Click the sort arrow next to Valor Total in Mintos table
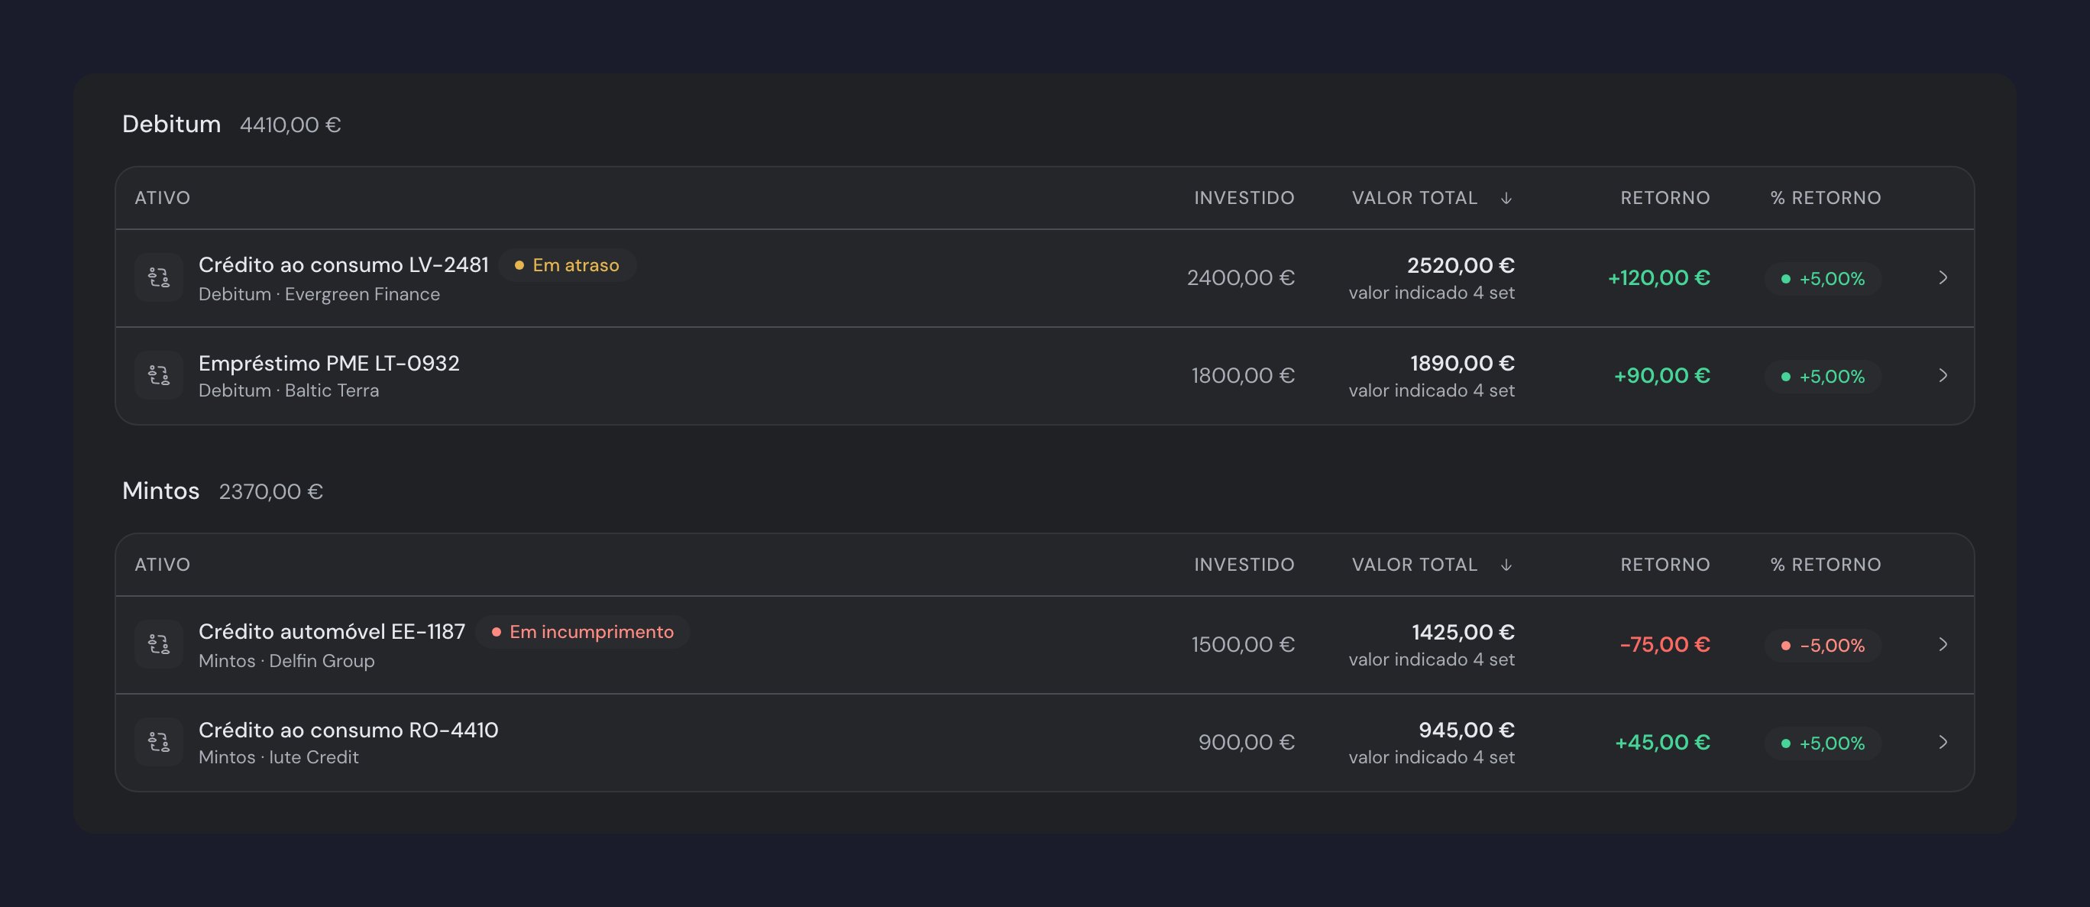 click(x=1506, y=565)
